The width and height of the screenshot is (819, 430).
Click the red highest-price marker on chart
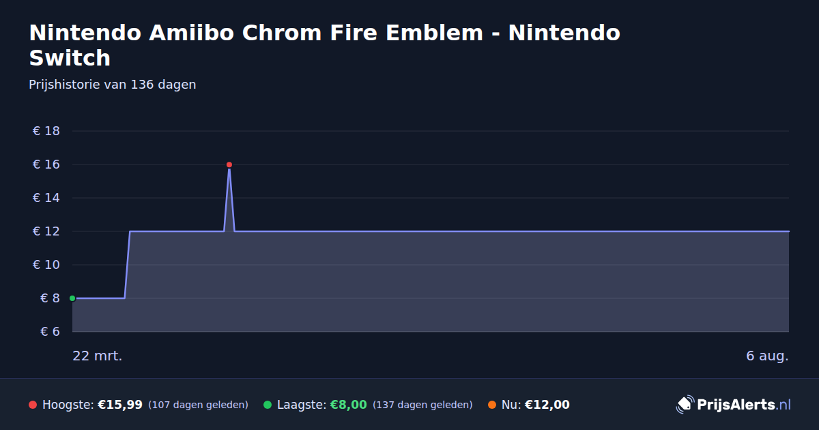click(x=229, y=164)
